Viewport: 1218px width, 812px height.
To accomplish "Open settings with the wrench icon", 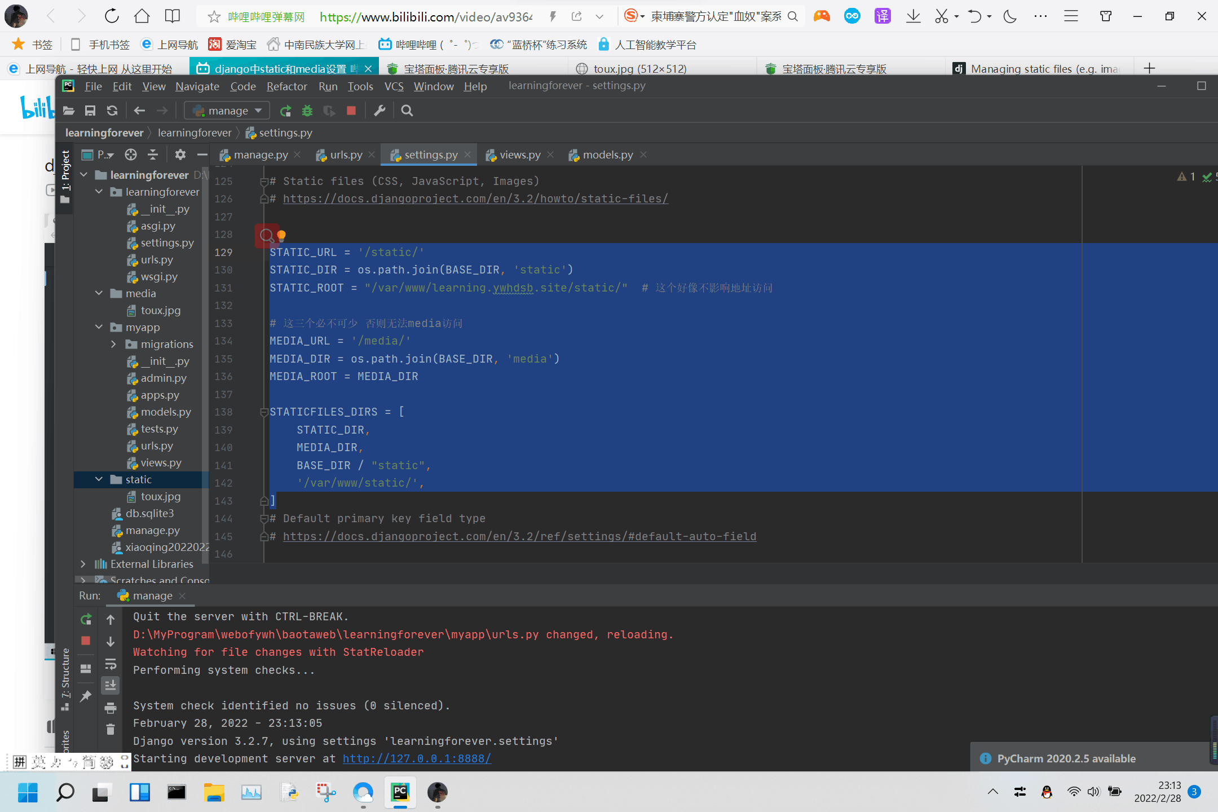I will (380, 111).
